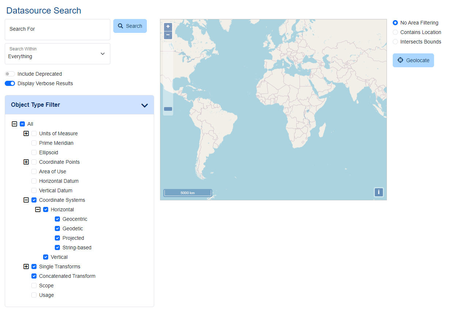Click the map zoom in plus icon
This screenshot has width=468, height=310.
click(168, 27)
